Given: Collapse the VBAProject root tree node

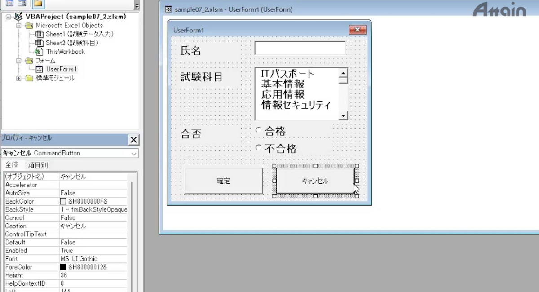Looking at the screenshot, I should [8, 17].
